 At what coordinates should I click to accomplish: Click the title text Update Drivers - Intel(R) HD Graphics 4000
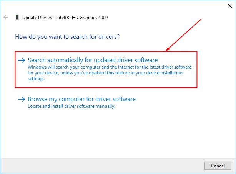[x=65, y=18]
